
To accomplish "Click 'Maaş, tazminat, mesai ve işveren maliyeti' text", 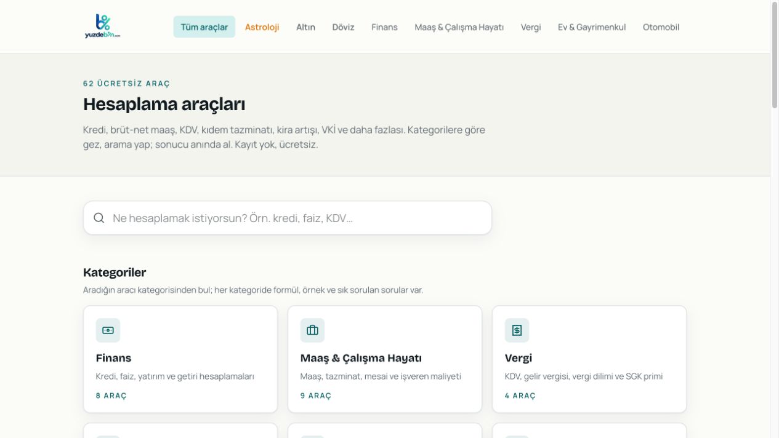I will point(381,376).
